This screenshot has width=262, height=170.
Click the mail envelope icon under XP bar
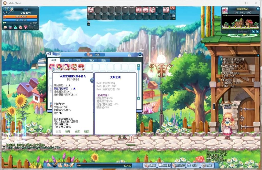click(x=5, y=27)
